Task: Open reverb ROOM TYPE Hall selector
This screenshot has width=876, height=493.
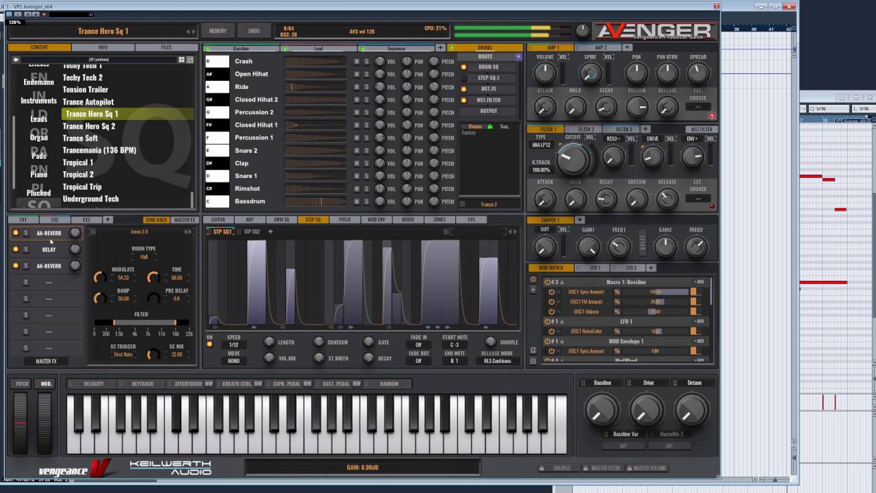Action: tap(144, 257)
